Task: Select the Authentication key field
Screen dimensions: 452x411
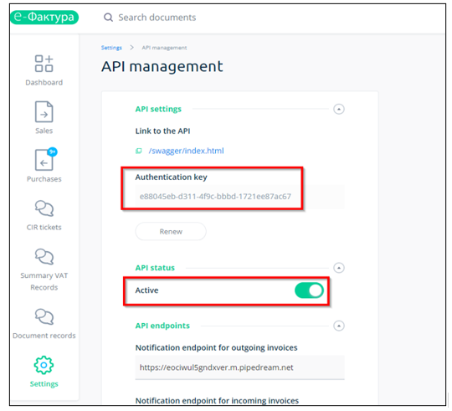Action: tap(239, 197)
